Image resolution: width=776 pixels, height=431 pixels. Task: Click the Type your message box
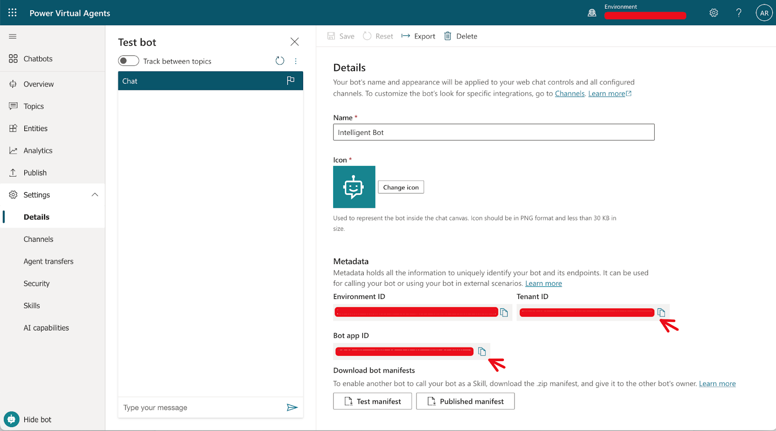(201, 407)
